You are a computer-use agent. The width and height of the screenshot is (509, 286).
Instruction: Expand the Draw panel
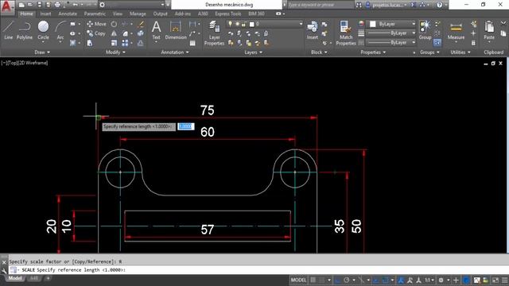[x=42, y=52]
